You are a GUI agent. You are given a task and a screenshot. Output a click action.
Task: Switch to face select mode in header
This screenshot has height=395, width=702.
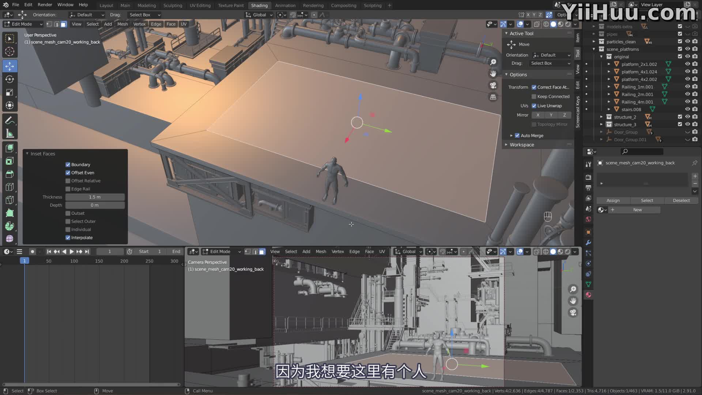[64, 24]
